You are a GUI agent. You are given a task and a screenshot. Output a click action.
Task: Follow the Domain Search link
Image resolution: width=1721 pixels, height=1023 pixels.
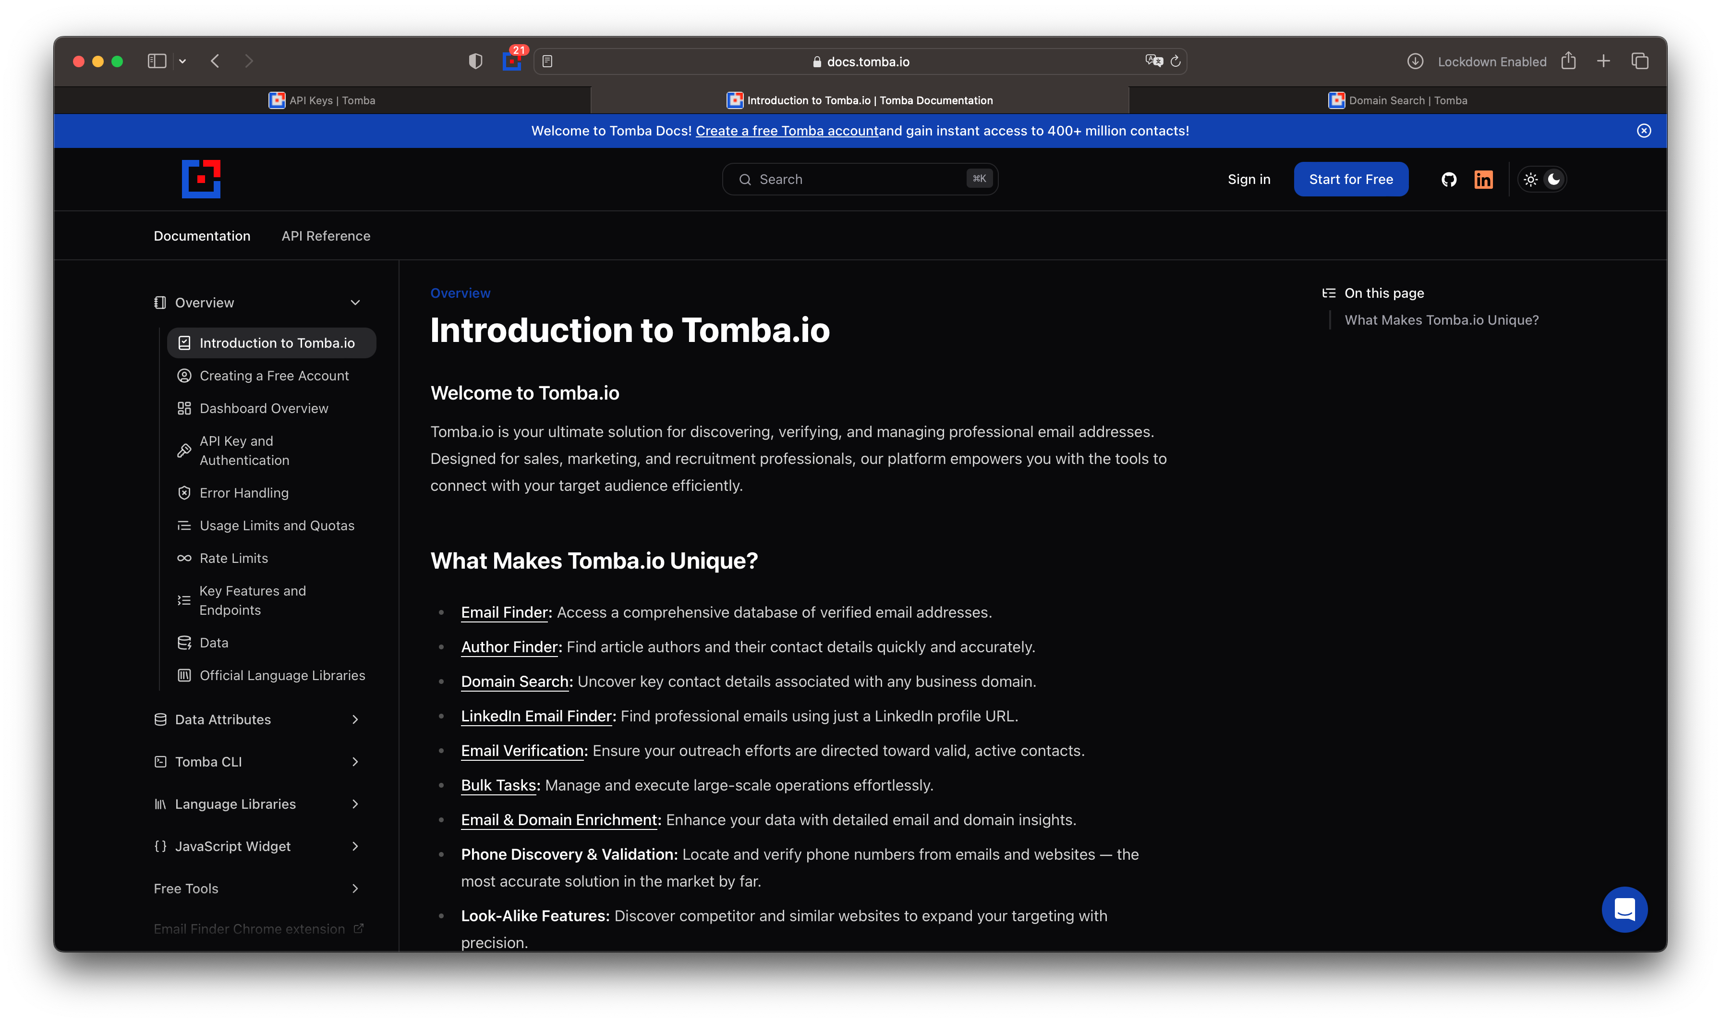515,682
